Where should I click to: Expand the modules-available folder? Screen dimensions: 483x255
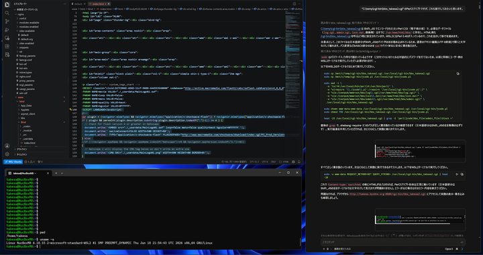pyautogui.click(x=29, y=23)
